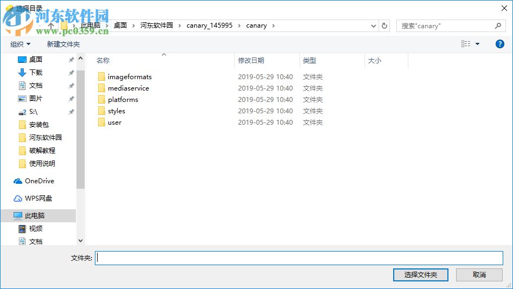Click the pin icon next to 下载
Viewport: 513px width, 289px height.
coord(71,73)
